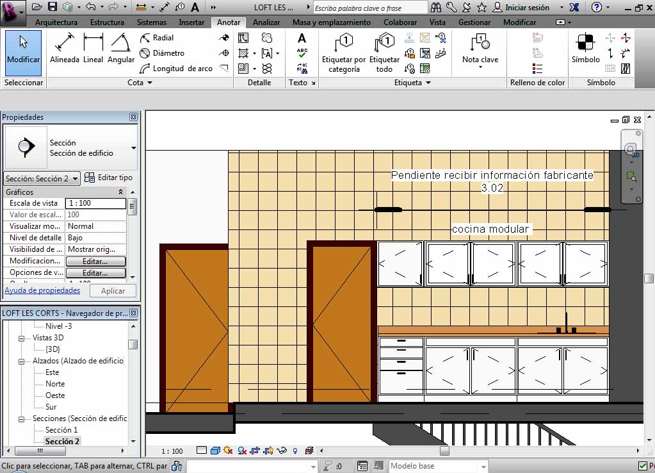Open the Sección 2 instance dropdown
655x473 pixels.
point(75,179)
